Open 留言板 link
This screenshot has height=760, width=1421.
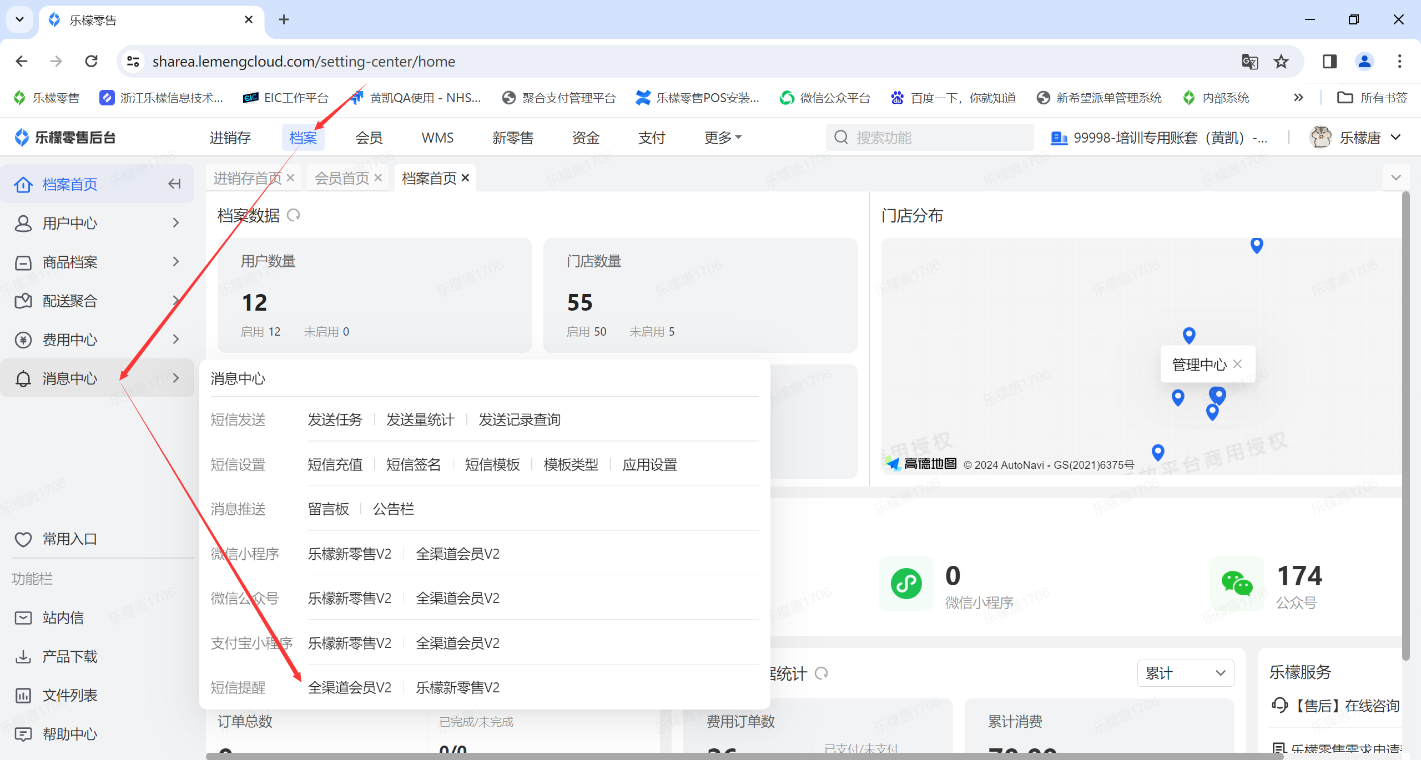[329, 509]
